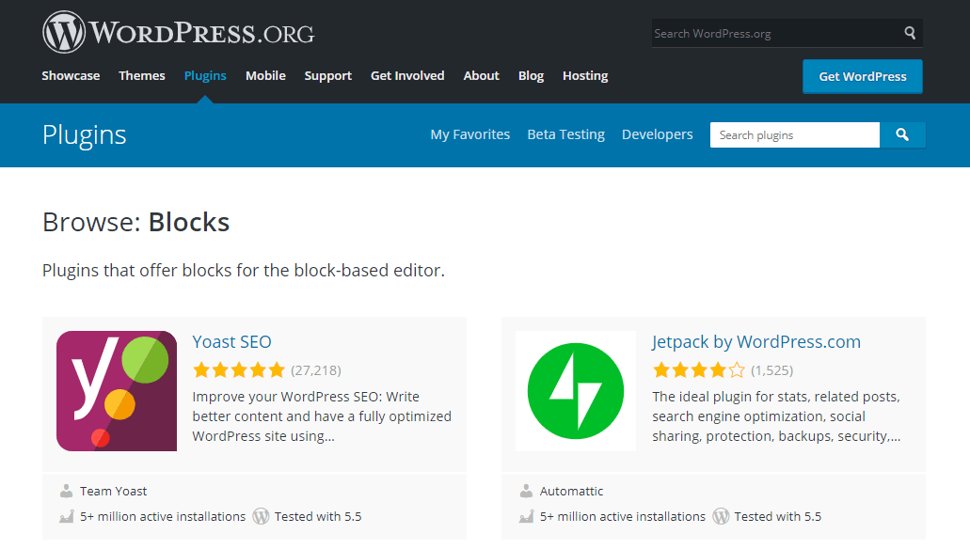
Task: Click Jetpack's 5+ million active installations text
Action: [x=622, y=516]
